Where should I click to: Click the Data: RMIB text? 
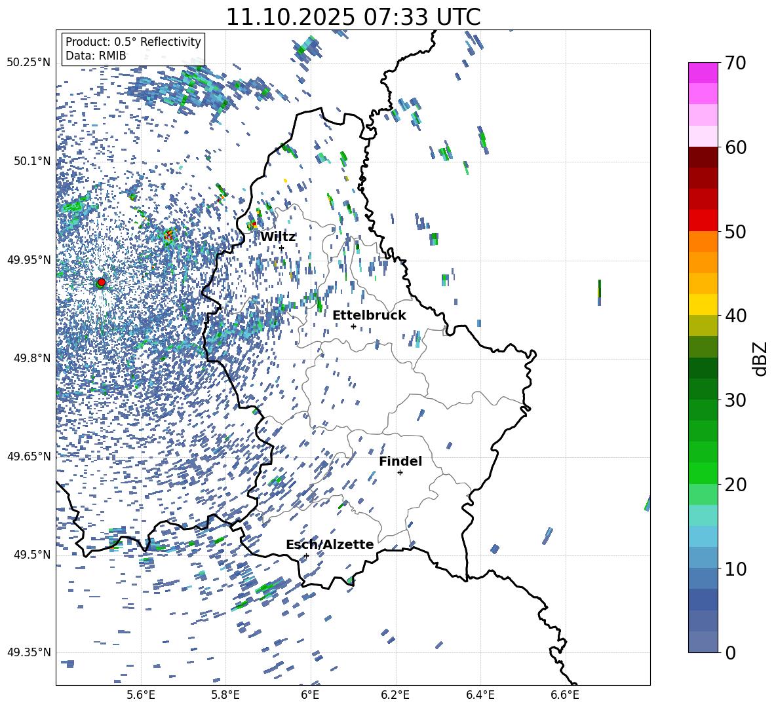(96, 56)
